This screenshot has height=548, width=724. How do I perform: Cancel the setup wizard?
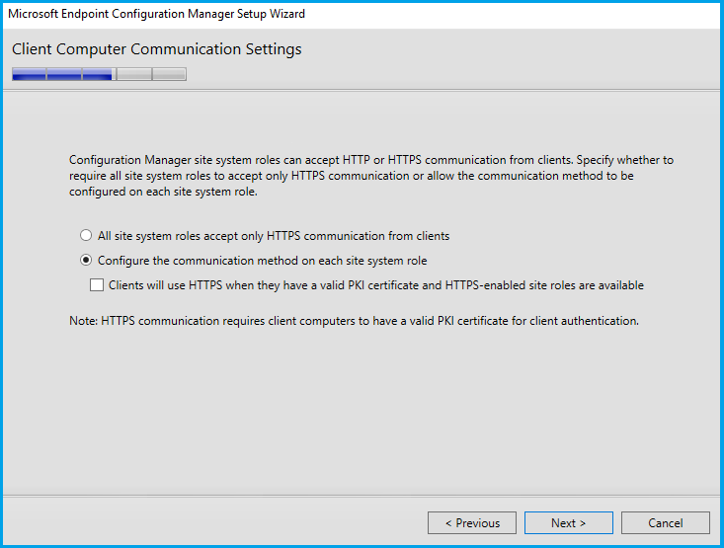click(665, 523)
